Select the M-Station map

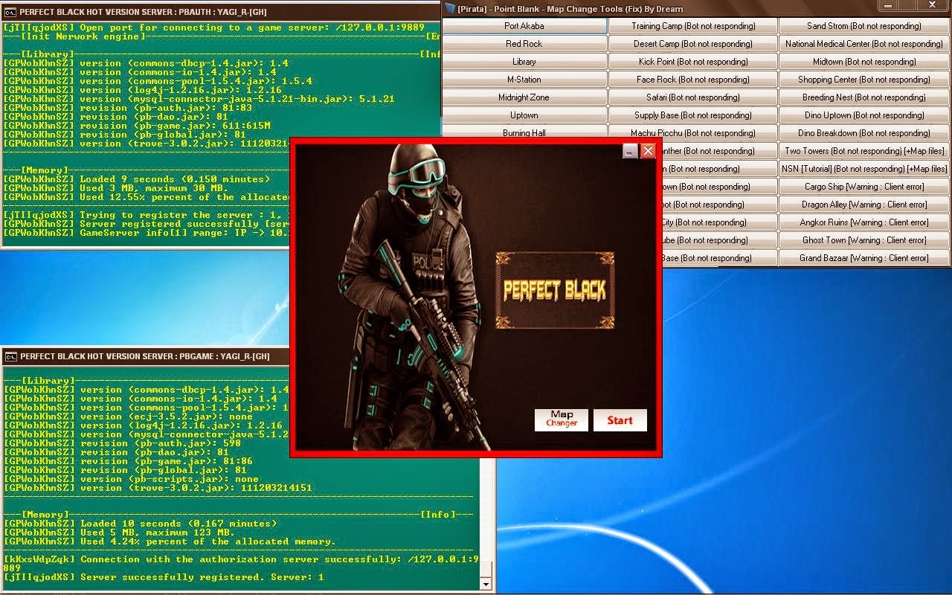click(523, 79)
